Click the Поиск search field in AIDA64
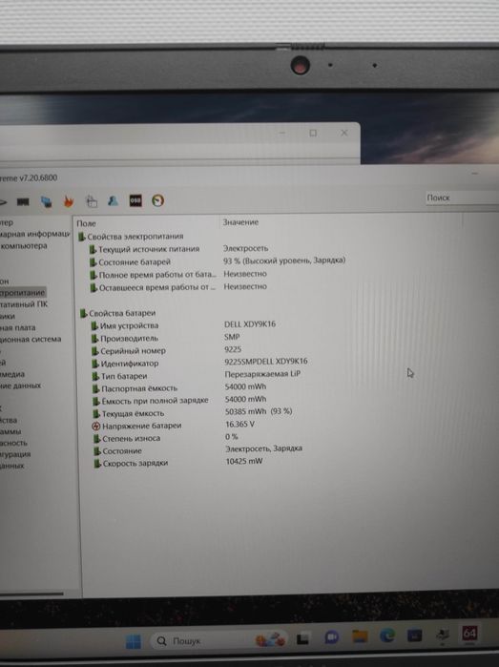The width and height of the screenshot is (499, 667). (x=462, y=198)
